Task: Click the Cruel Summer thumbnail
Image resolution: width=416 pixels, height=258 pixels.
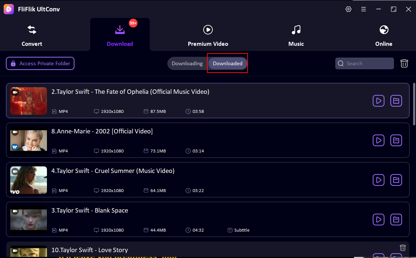Action: click(29, 180)
